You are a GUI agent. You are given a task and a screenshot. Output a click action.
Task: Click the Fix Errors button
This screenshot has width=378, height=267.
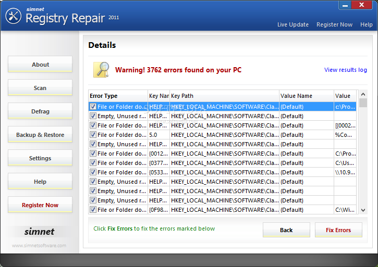click(338, 230)
